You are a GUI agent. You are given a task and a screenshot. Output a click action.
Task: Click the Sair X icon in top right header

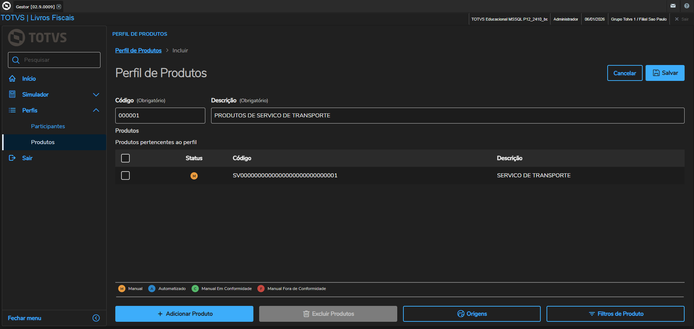tap(677, 19)
